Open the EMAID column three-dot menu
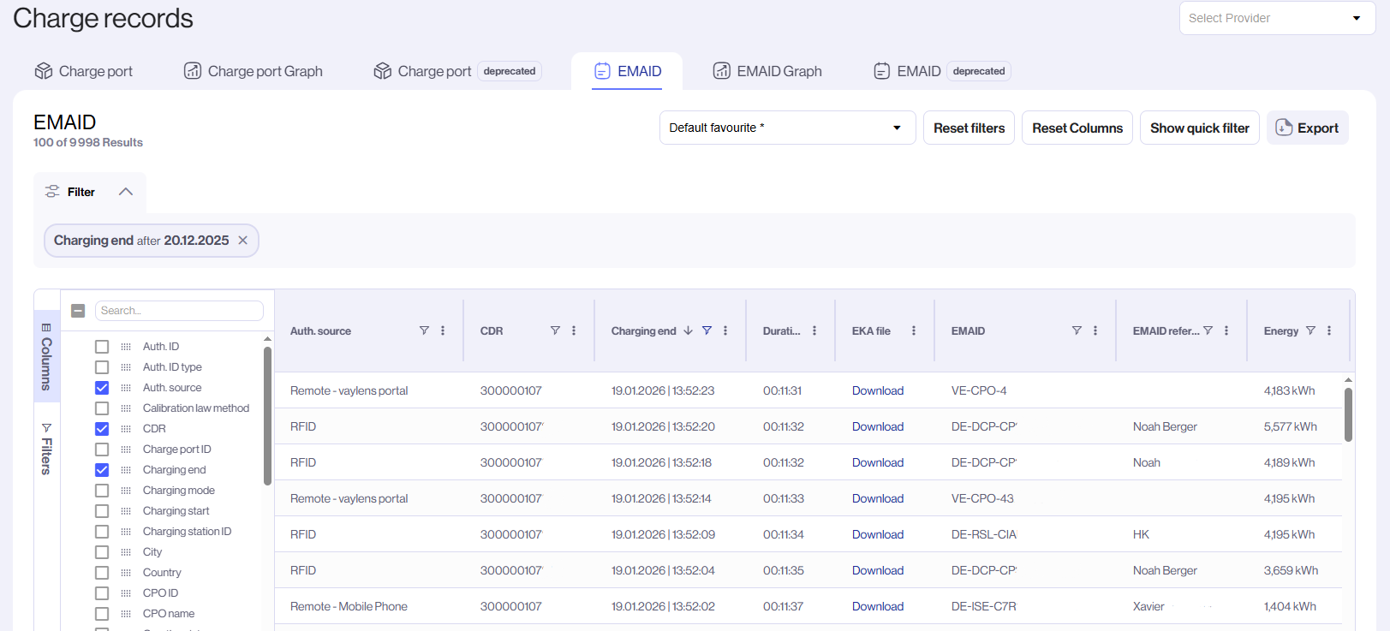The height and width of the screenshot is (631, 1390). (x=1095, y=330)
